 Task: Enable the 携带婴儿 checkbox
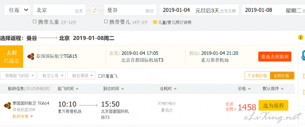pos(106,22)
